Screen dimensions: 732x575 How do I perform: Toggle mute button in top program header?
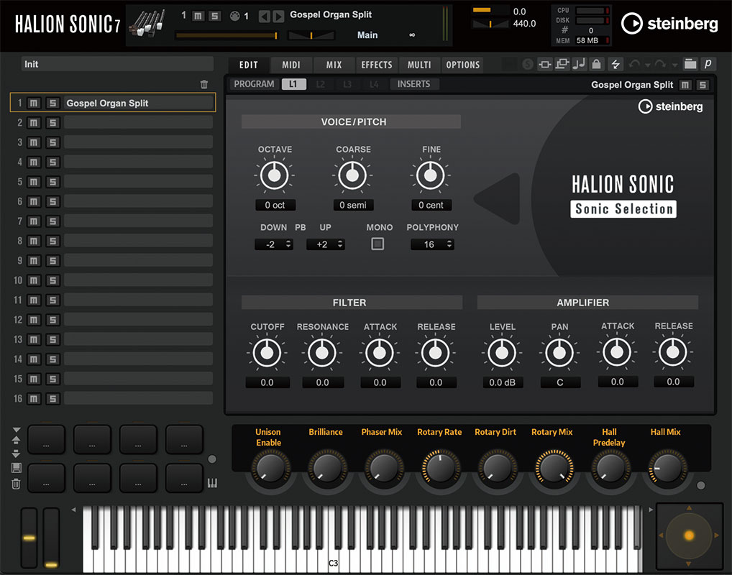pos(198,17)
